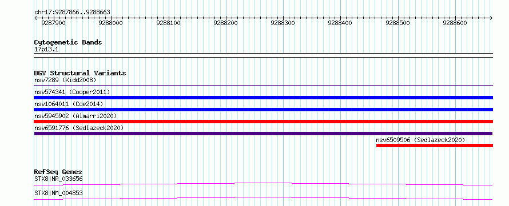Open variant nsv5945902 (Almarri2020) label
The width and height of the screenshot is (509, 206).
click(x=75, y=116)
